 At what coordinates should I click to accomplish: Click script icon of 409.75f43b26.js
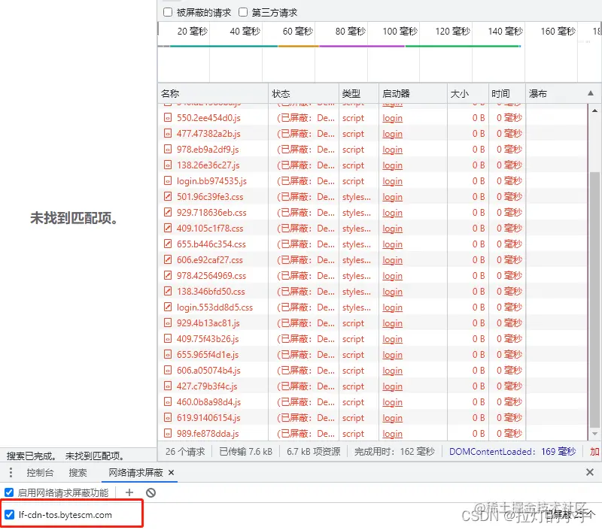(168, 338)
